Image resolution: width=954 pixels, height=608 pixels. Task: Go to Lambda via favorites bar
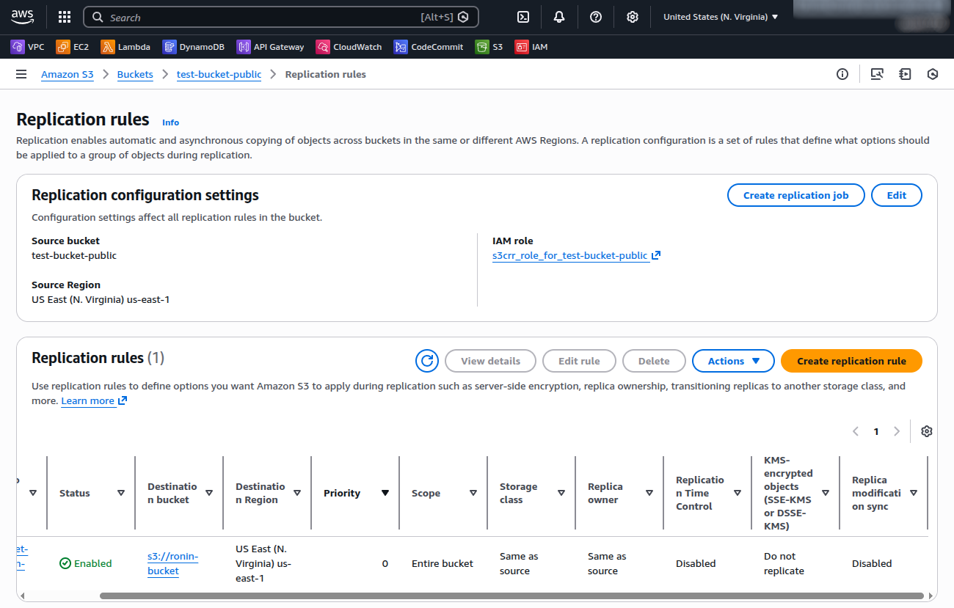click(x=125, y=47)
